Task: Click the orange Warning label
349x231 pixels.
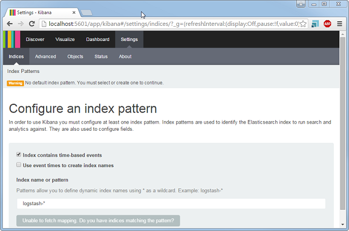Action: [x=15, y=83]
